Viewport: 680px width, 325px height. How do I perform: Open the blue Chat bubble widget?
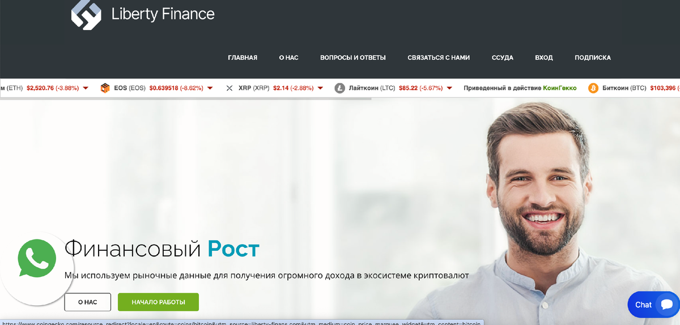pyautogui.click(x=653, y=305)
